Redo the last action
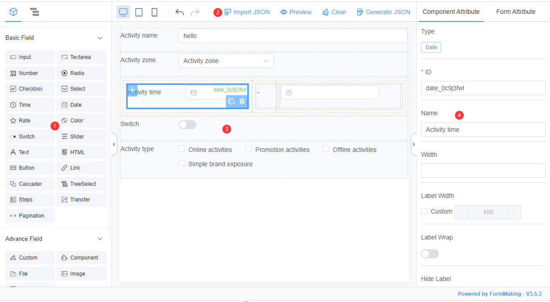The width and height of the screenshot is (550, 302). click(195, 12)
